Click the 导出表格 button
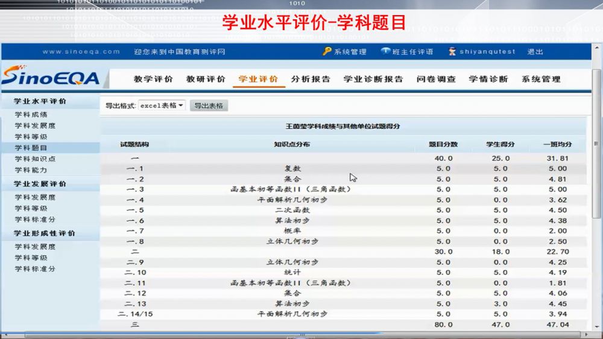 click(x=209, y=106)
